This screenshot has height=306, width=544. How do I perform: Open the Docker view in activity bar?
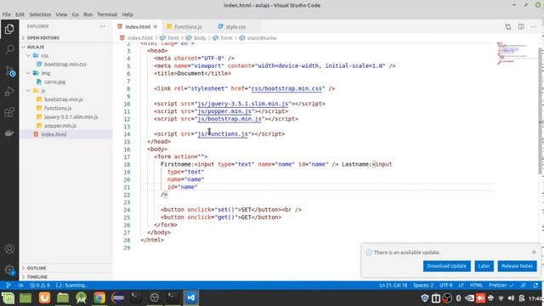pos(9,133)
